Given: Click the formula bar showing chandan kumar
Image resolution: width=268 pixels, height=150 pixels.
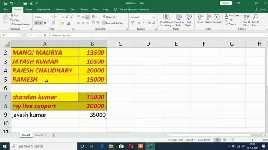Looking at the screenshot, I should coord(158,35).
